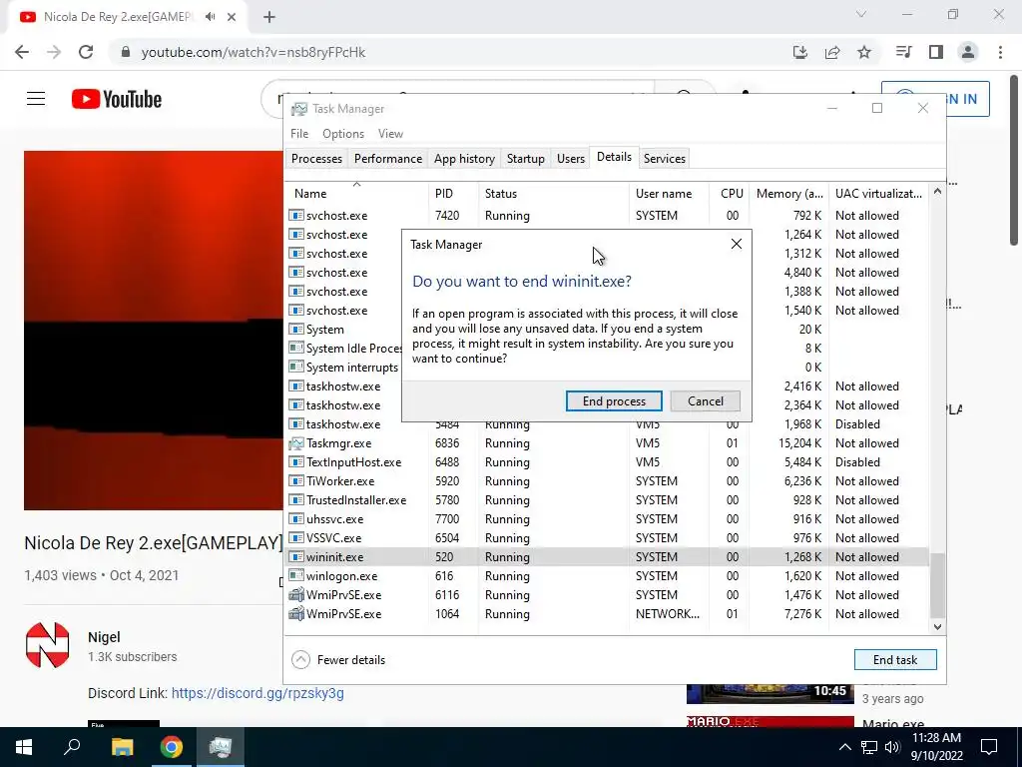Select the System interrupts row

[608, 368]
